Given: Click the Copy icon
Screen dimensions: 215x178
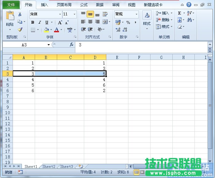Looking at the screenshot, I should coord(20,22).
